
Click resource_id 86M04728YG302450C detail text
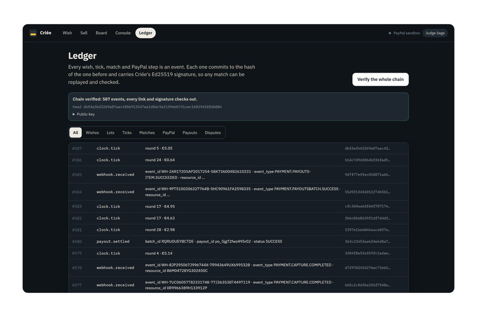click(x=176, y=271)
